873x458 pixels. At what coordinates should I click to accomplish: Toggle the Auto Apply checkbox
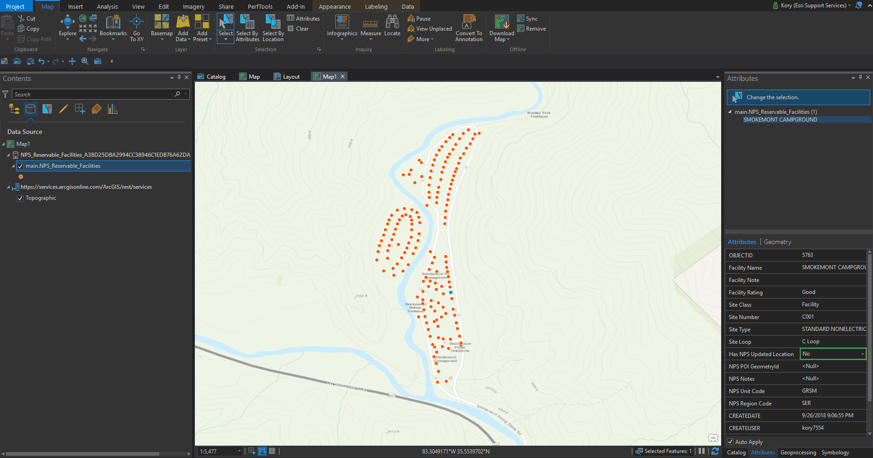click(x=730, y=442)
